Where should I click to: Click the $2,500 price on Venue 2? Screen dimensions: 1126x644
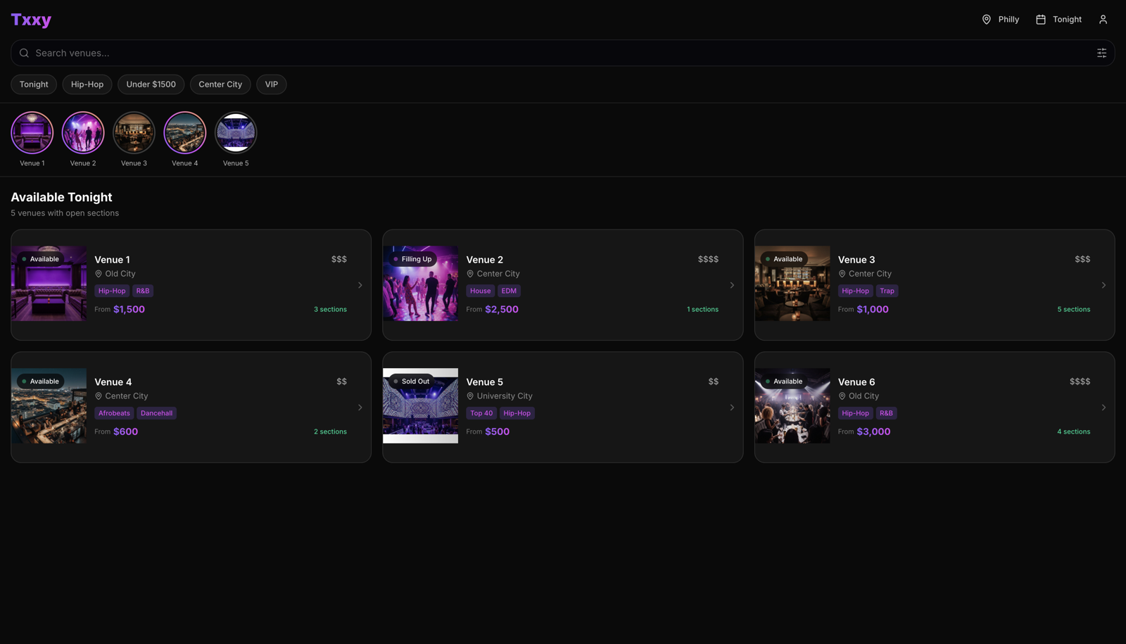[502, 309]
